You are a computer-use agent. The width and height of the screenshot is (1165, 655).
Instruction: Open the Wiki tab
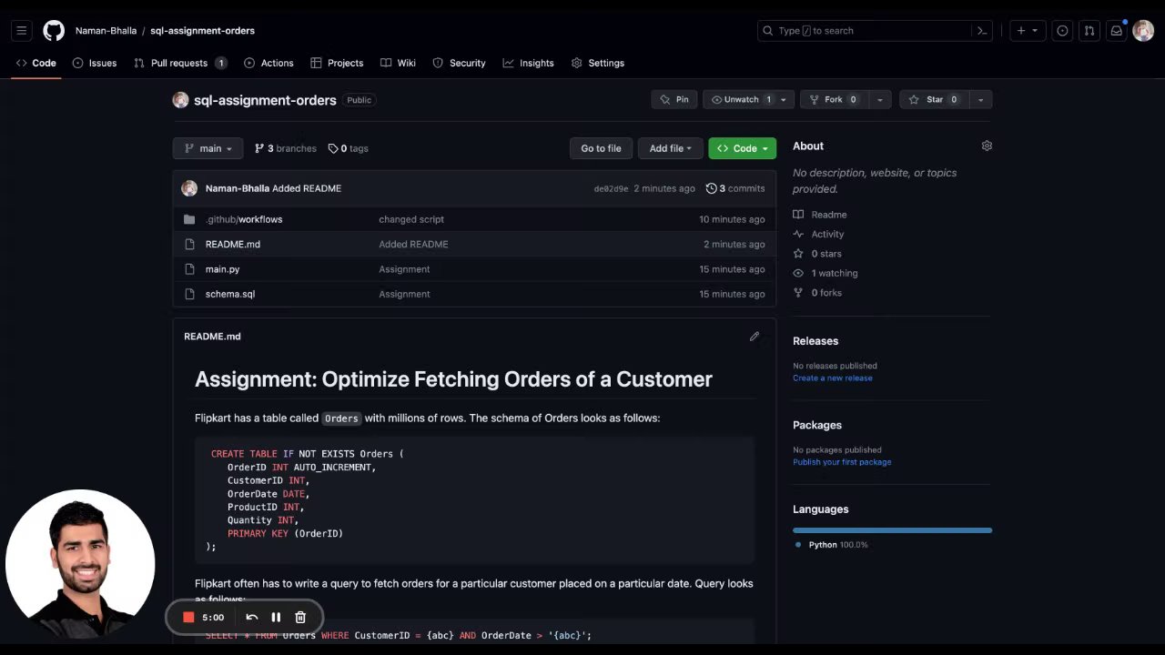(x=398, y=63)
